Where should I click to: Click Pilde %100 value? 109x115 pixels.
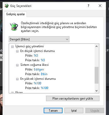point(38,83)
